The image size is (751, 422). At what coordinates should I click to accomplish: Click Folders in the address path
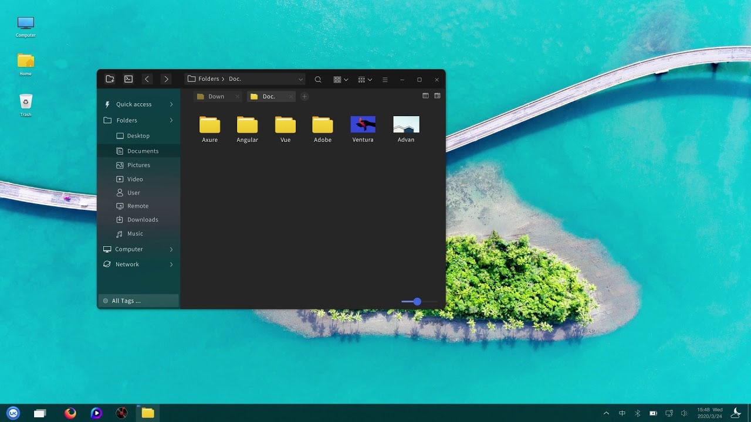pyautogui.click(x=208, y=79)
